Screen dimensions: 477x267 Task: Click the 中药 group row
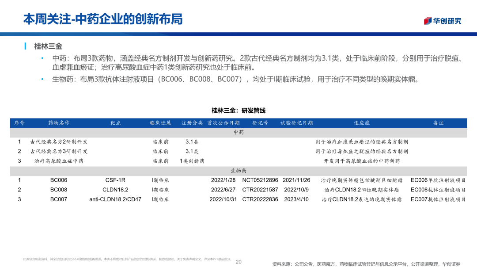click(x=238, y=133)
